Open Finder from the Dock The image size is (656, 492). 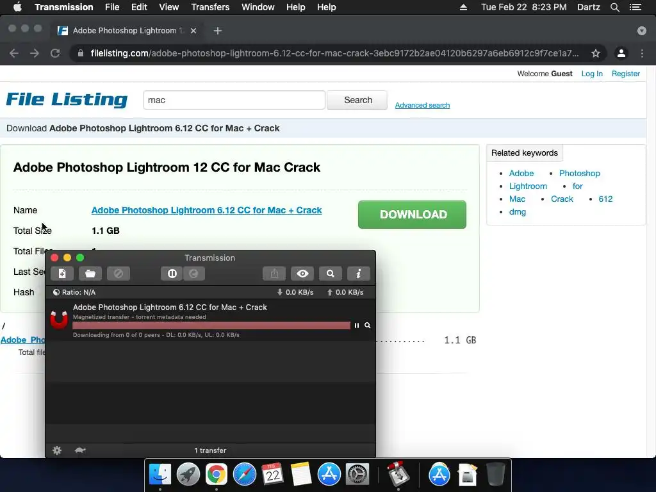[x=160, y=474]
